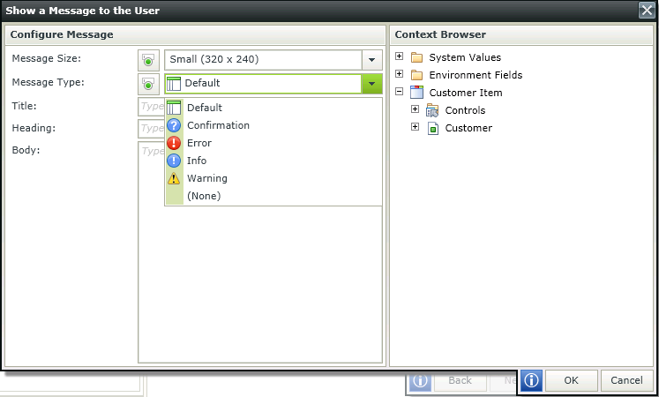
Task: Click the Default icon inside Message Type field
Action: pos(174,84)
